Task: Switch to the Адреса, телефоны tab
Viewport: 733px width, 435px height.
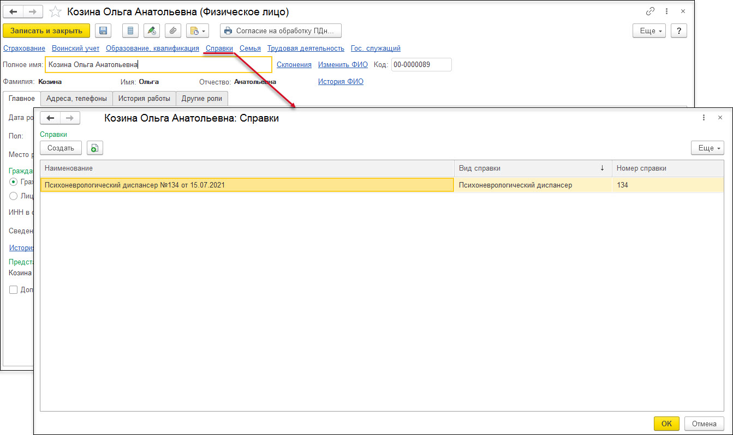Action: click(x=76, y=99)
